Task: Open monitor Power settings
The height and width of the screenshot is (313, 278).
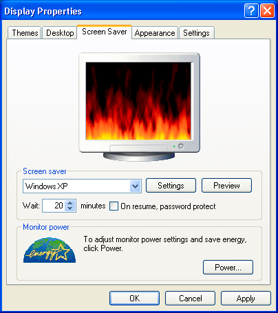Action: click(x=228, y=267)
